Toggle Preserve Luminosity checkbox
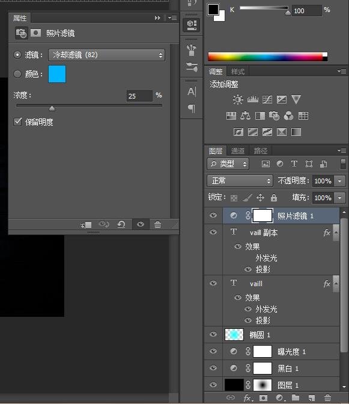The height and width of the screenshot is (404, 349). [17, 121]
